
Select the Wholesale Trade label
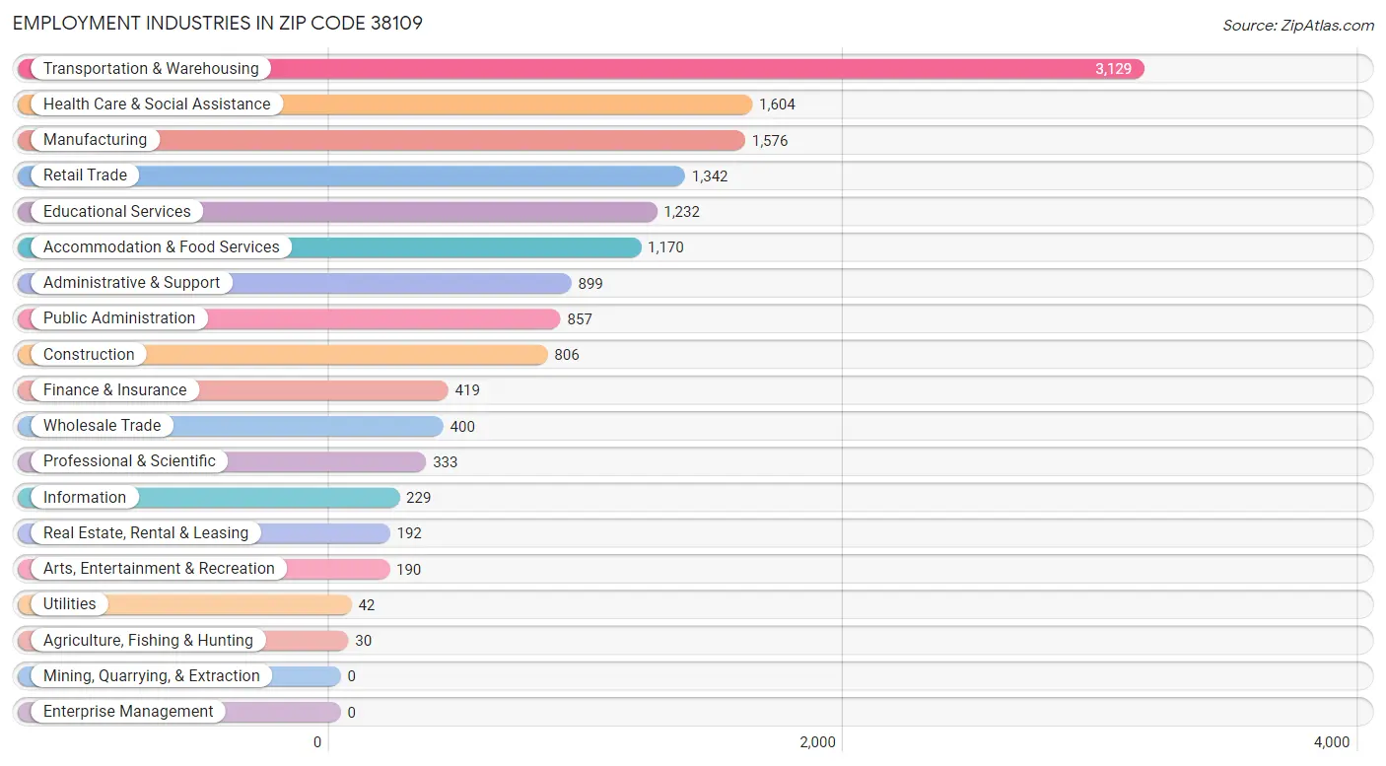point(102,426)
